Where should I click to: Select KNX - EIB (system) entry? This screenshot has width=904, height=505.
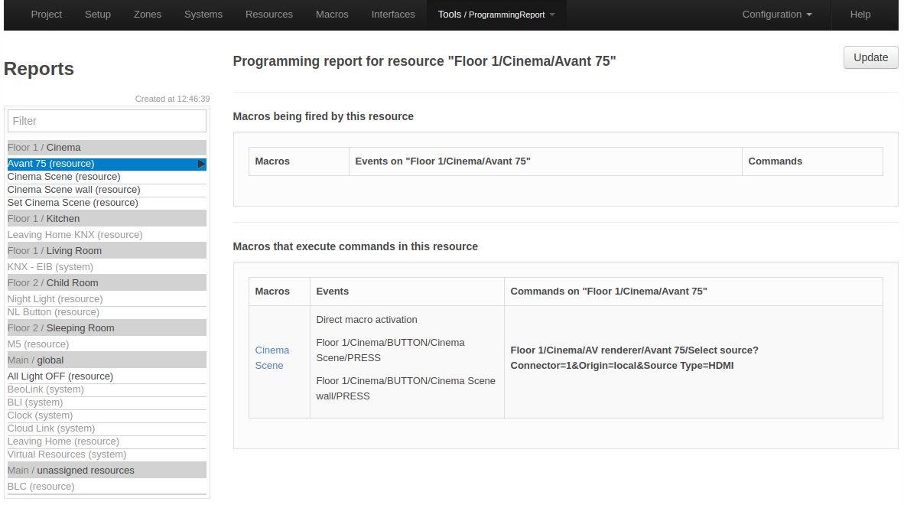pos(106,267)
